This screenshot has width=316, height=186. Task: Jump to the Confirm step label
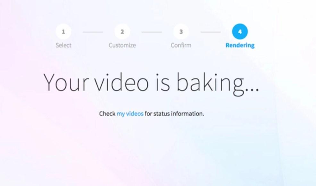pos(181,45)
